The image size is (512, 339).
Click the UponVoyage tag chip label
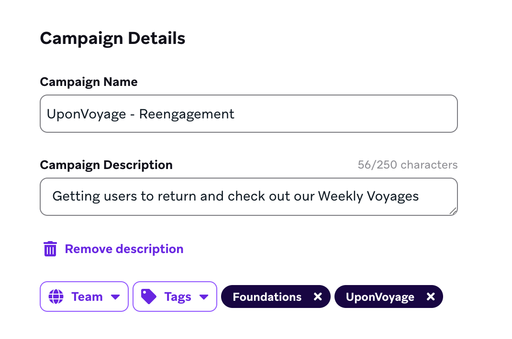380,297
